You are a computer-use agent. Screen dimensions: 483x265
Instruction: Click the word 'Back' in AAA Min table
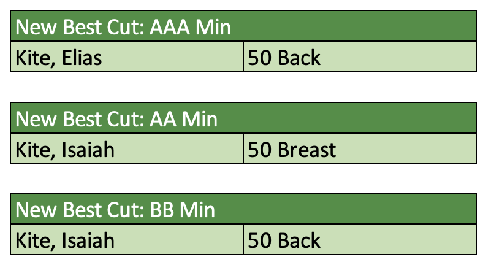[x=299, y=58]
